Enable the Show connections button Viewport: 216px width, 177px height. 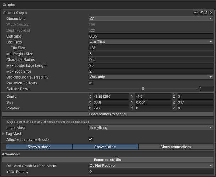176,147
